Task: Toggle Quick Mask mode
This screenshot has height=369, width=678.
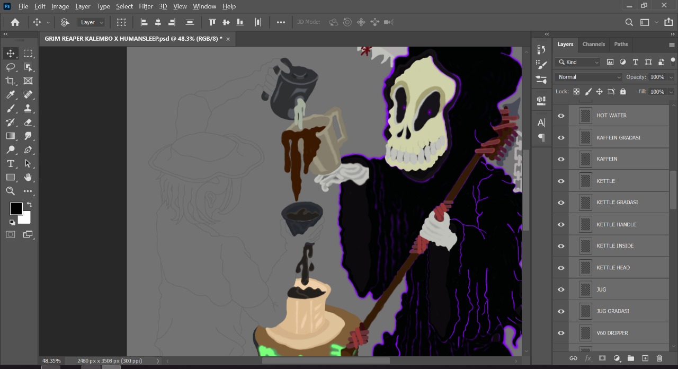Action: click(11, 234)
